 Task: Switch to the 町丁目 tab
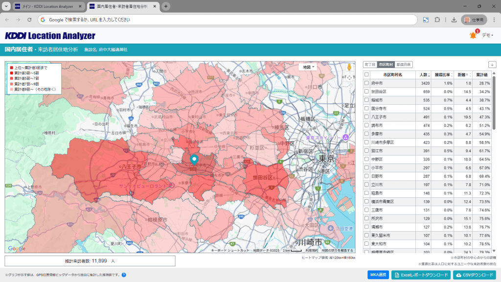(369, 65)
